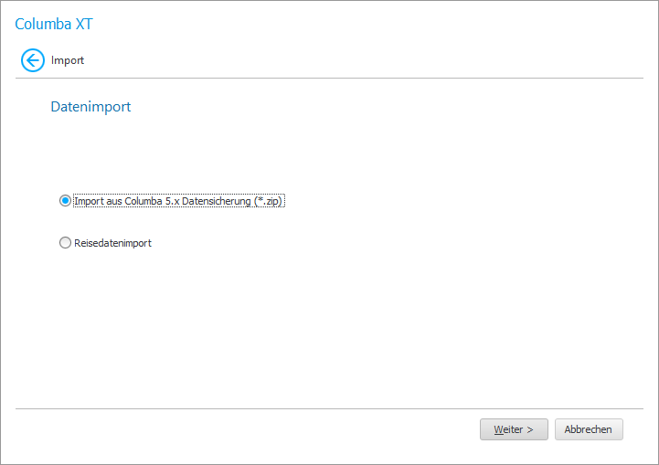Choose the Reisedatenimport radio button
Viewport: 659px width, 465px height.
pos(65,243)
